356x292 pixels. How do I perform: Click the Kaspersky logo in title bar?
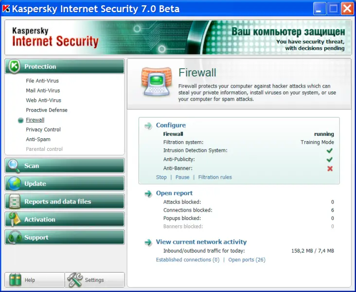point(6,9)
